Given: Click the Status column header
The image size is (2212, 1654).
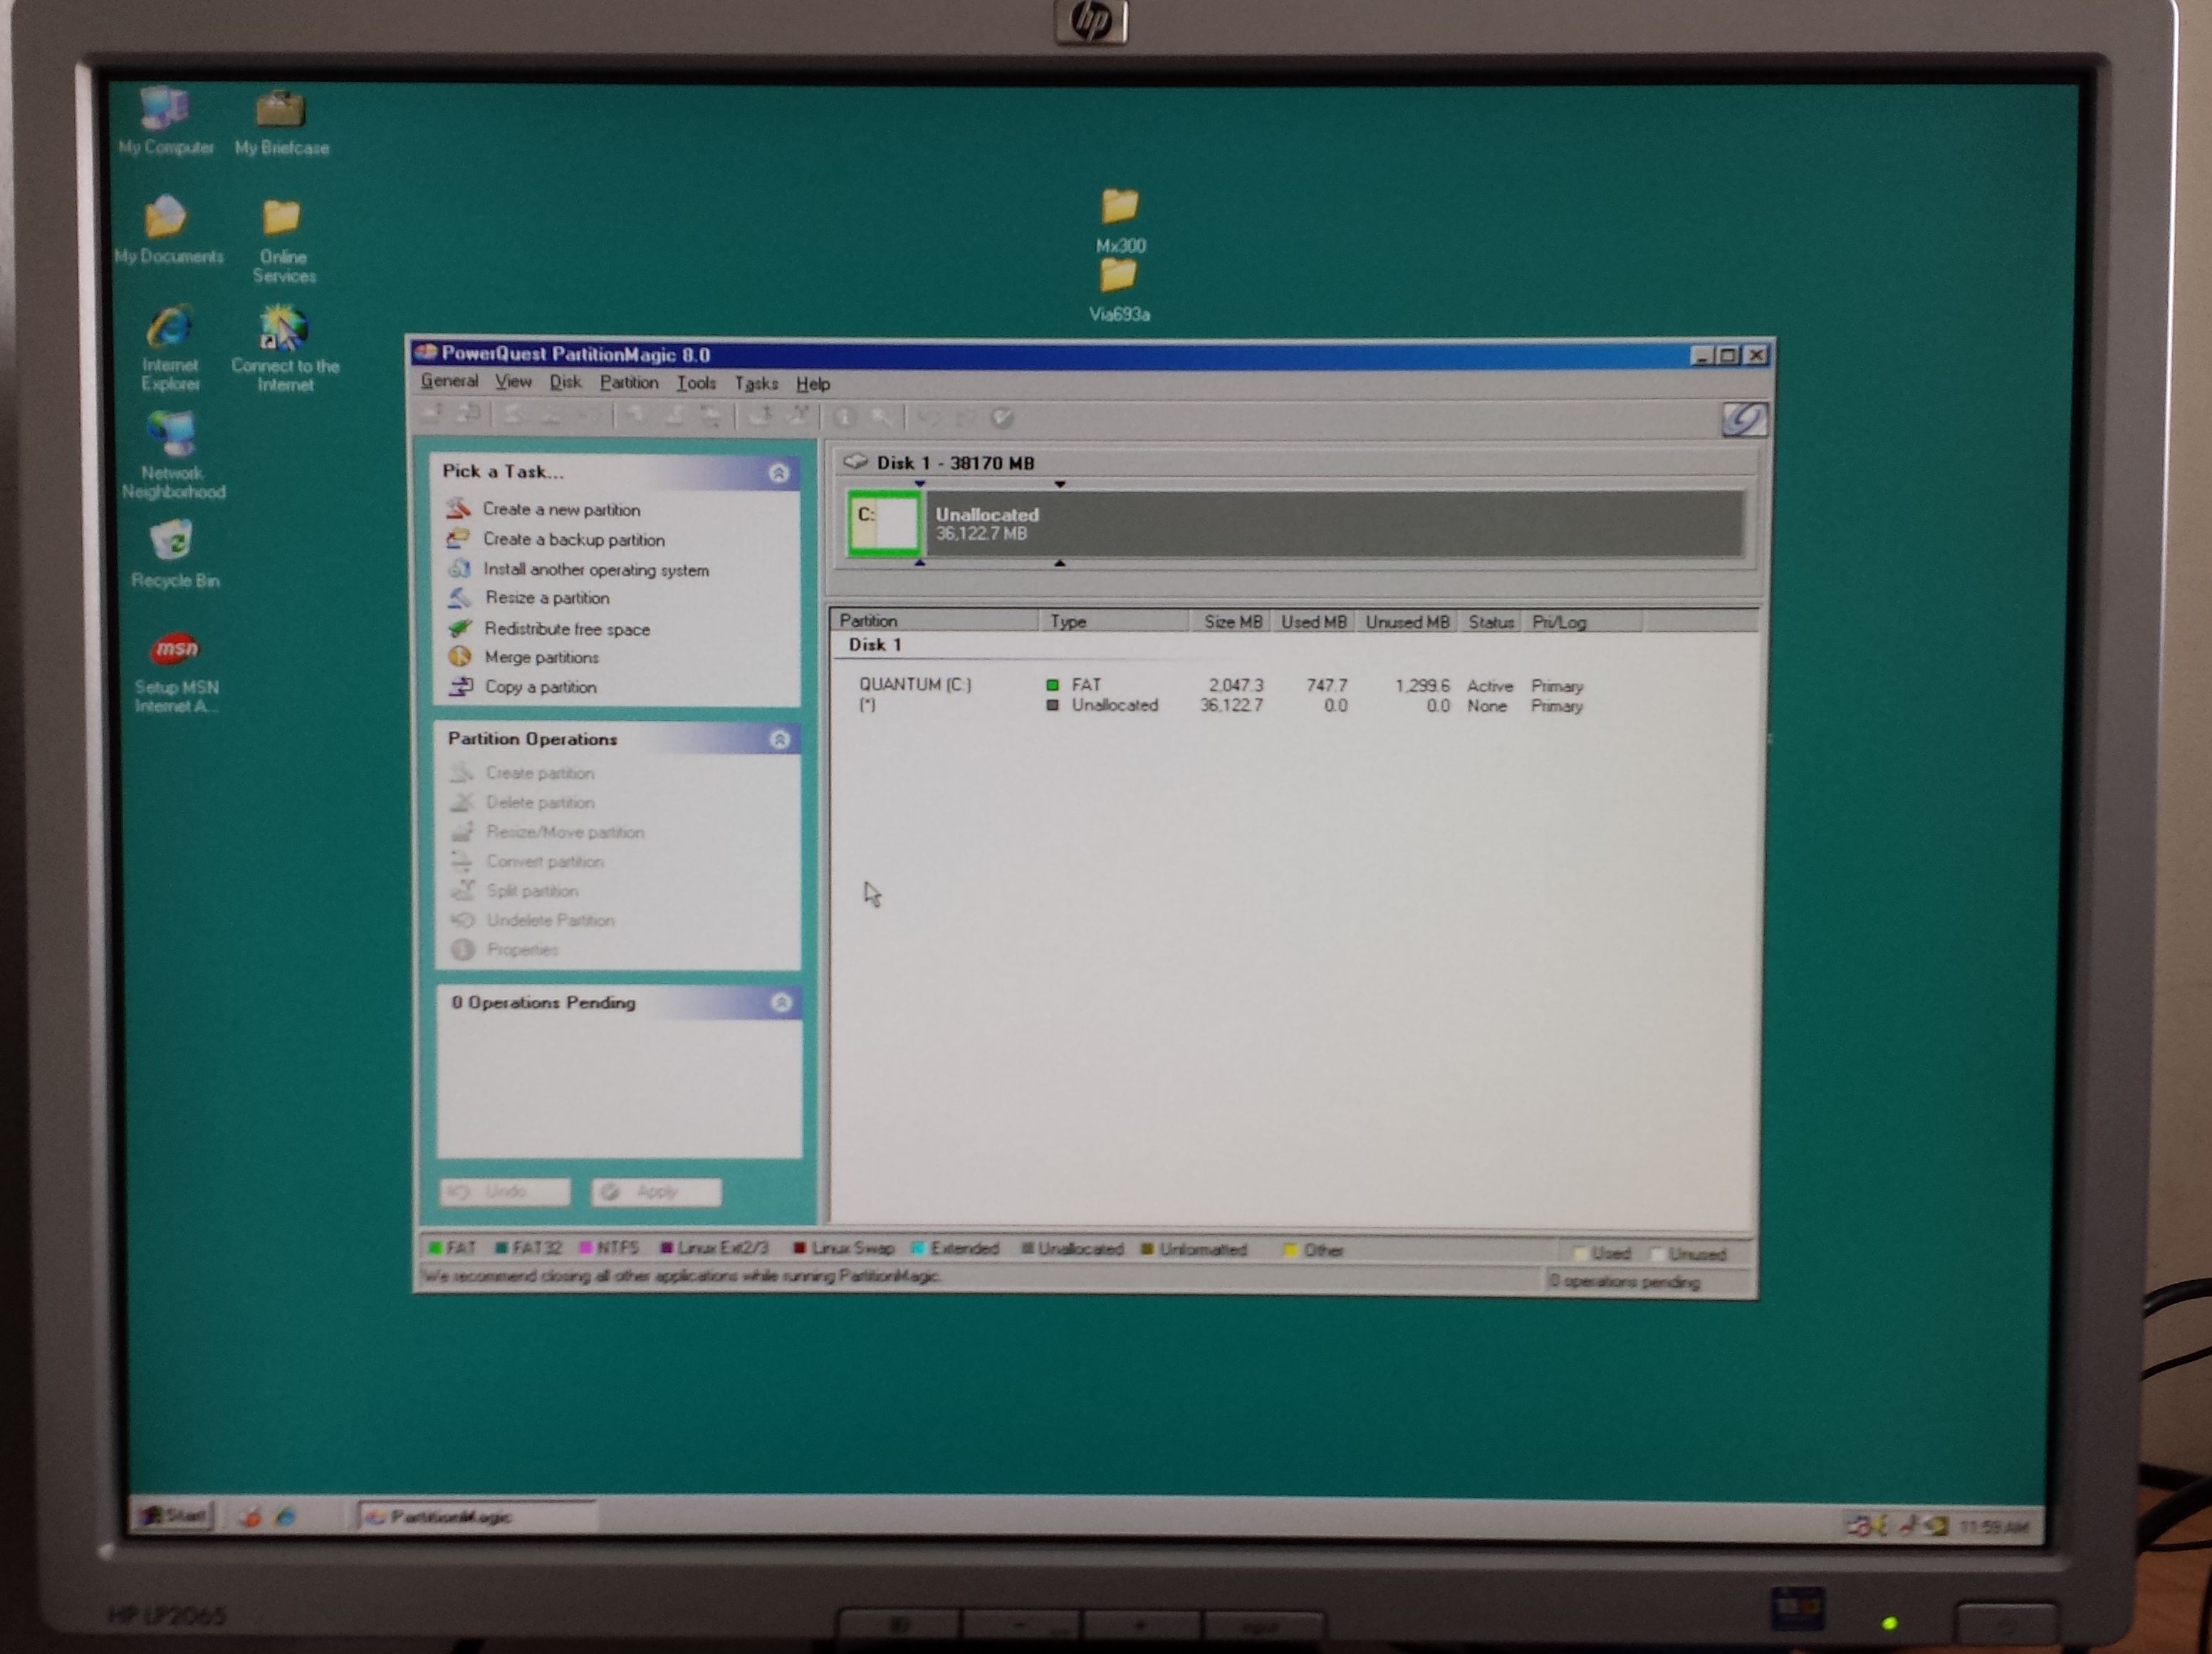Looking at the screenshot, I should tap(1489, 622).
